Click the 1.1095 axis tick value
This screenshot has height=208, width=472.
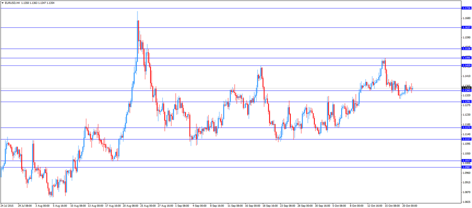point(466,144)
